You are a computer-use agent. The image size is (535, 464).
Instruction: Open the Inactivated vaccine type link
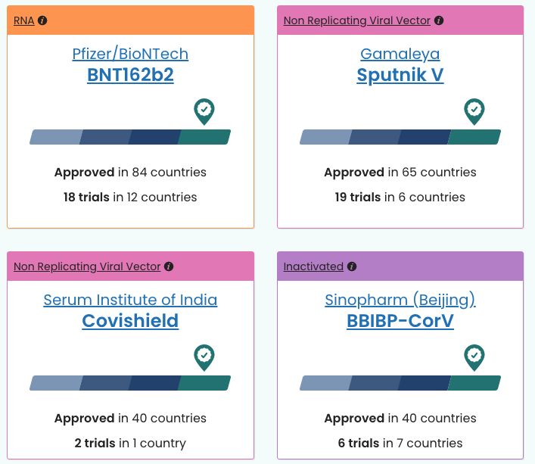pos(313,266)
